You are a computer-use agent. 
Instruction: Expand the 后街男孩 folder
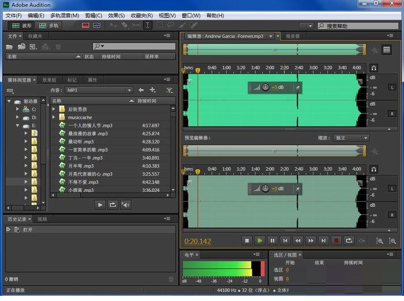(54, 109)
